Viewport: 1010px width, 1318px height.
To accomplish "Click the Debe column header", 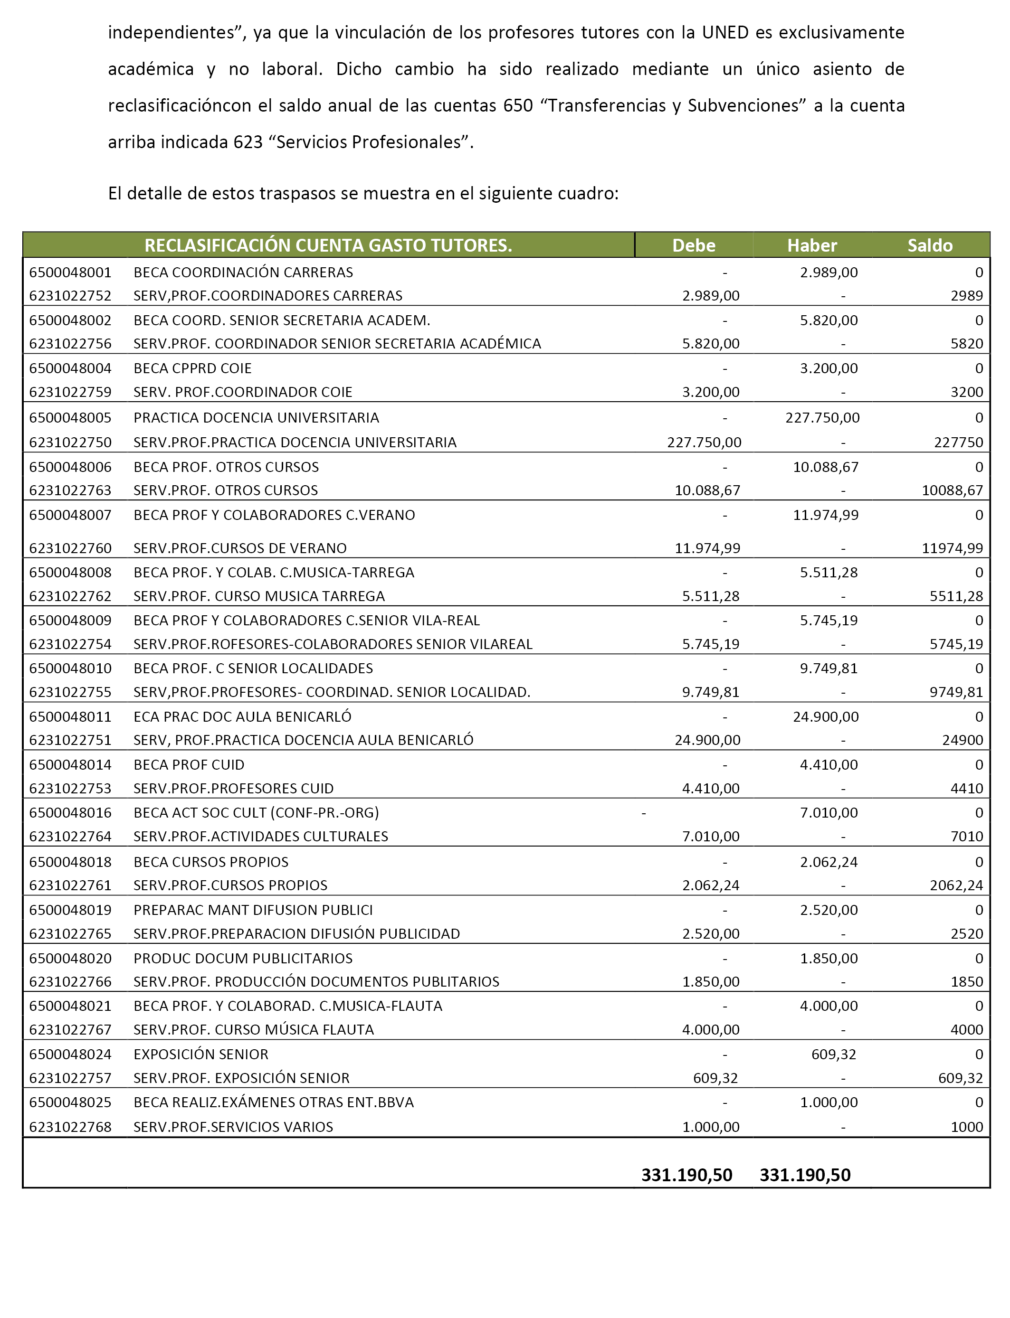I will [693, 245].
